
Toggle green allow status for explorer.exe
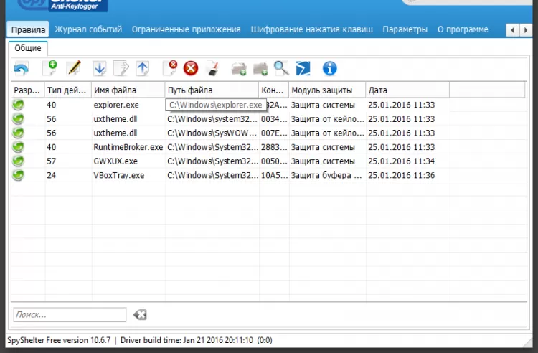pyautogui.click(x=19, y=104)
